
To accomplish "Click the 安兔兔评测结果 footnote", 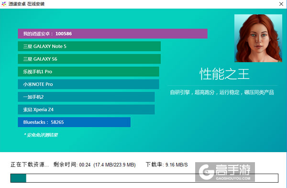I will (41, 135).
